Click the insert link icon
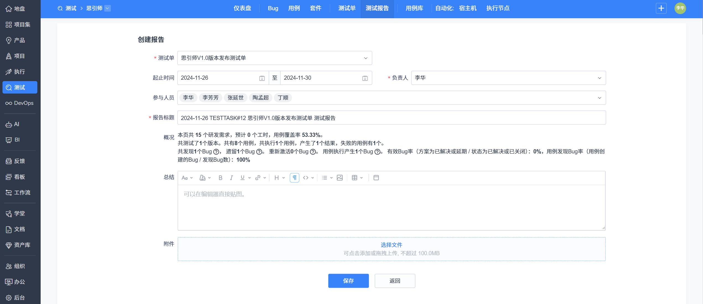703x304 pixels. click(258, 178)
